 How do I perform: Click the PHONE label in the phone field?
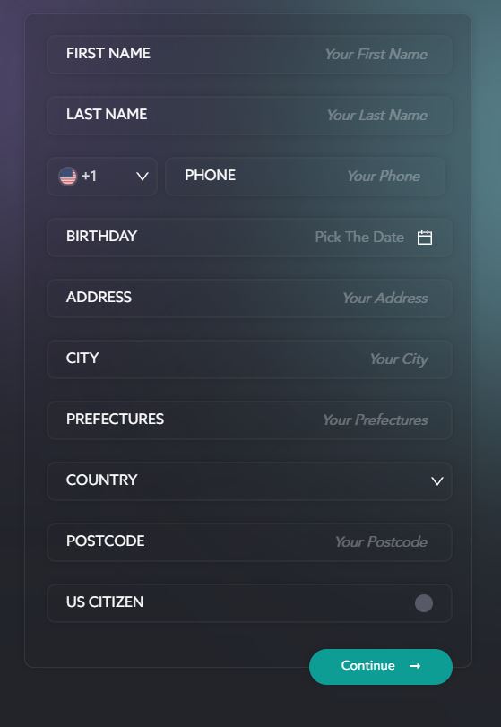click(210, 176)
